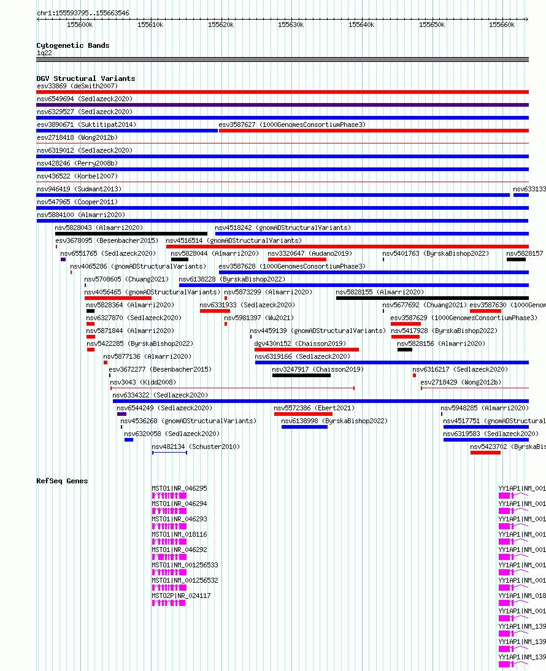Click esv3587629 (1000GenomesConsortiumPhase3) label
This screenshot has width=546, height=671.
(x=464, y=318)
